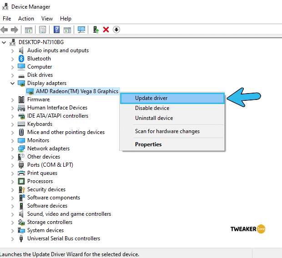Viewport: 282px width, 258px height.
Task: Select the Network adapters tree label
Action: [48, 149]
